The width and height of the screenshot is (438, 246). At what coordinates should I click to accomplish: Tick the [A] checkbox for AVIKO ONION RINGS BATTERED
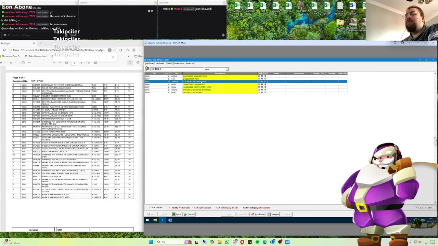coord(259,76)
